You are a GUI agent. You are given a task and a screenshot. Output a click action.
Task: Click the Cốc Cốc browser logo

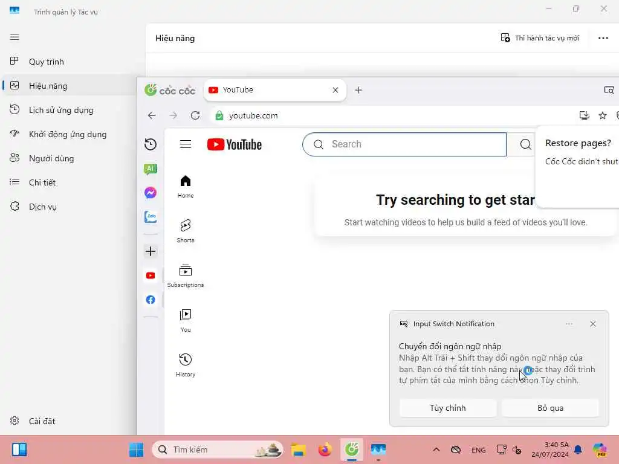coord(170,91)
